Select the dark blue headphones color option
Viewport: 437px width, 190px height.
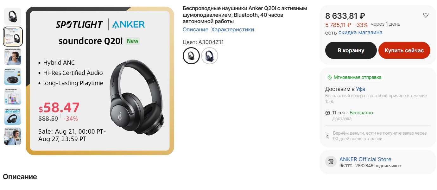(210, 56)
